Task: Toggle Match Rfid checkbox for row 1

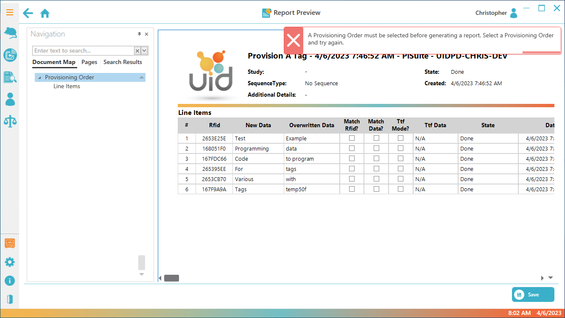Action: (352, 138)
